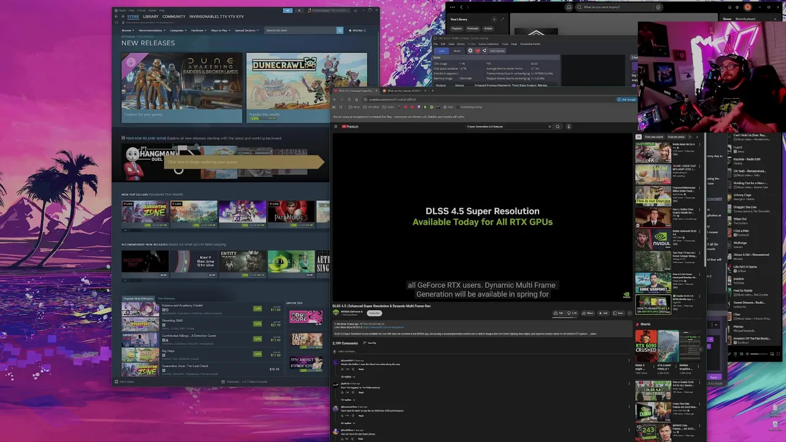Select the Popular New Releases tab

(138, 298)
